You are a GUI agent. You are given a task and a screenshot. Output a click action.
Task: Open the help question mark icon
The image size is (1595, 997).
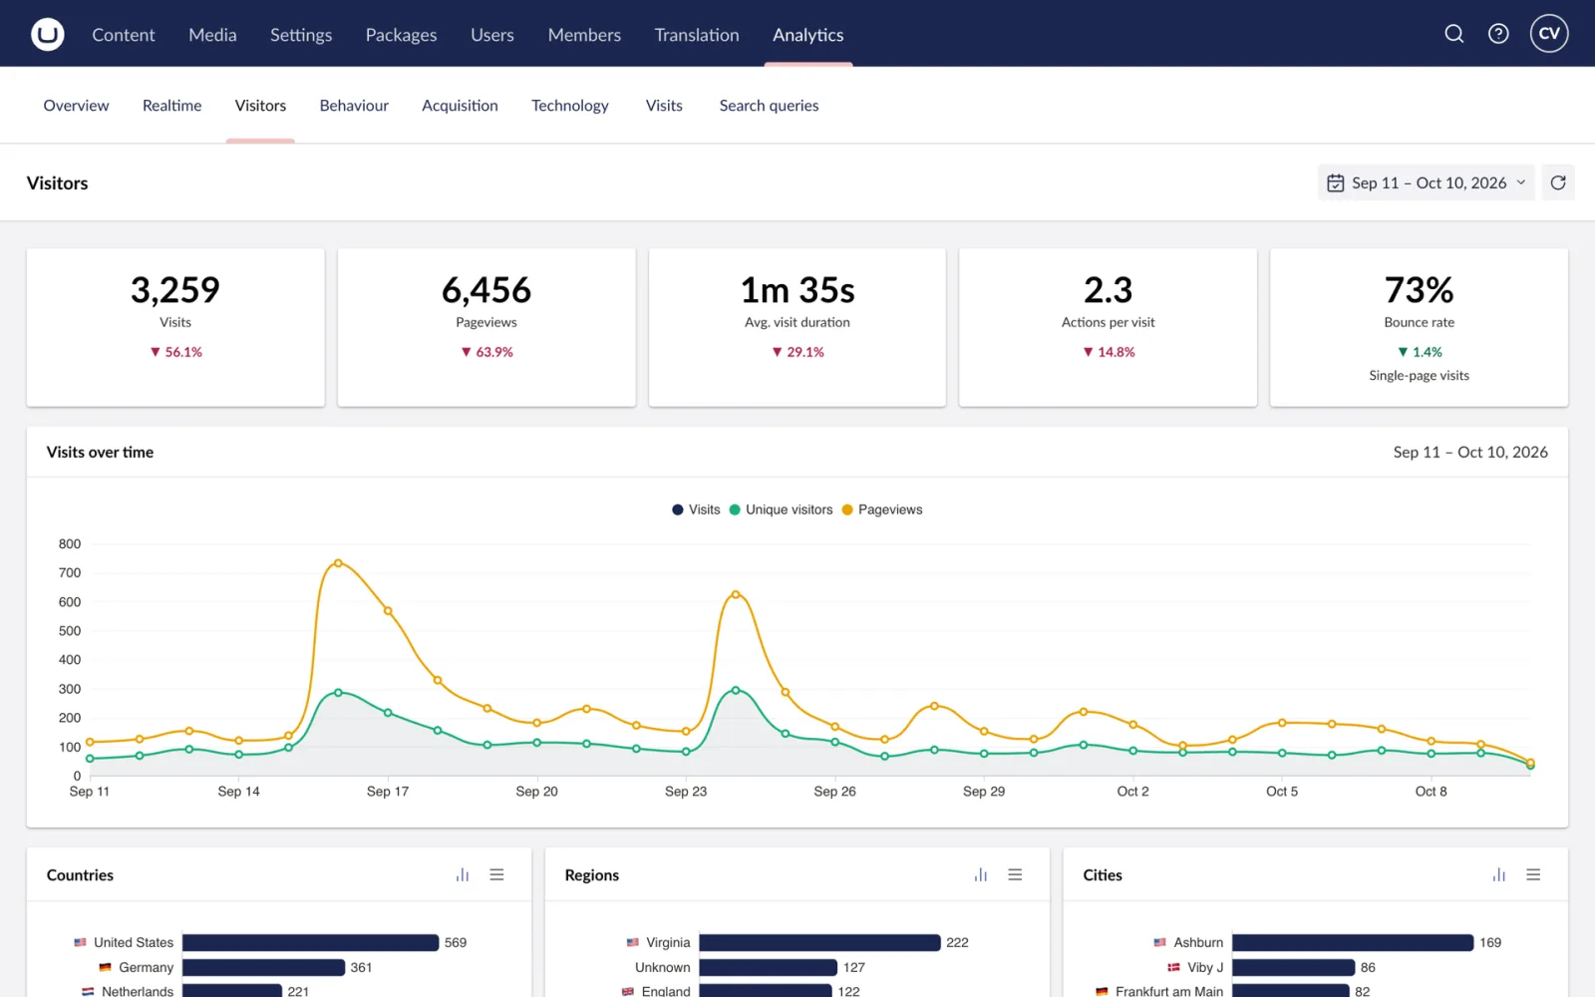coord(1498,34)
